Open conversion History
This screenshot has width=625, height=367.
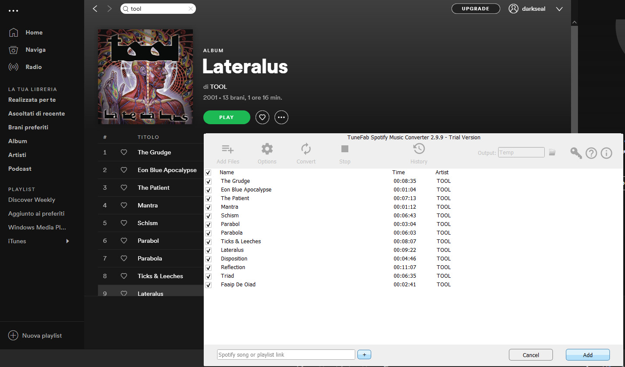click(419, 150)
